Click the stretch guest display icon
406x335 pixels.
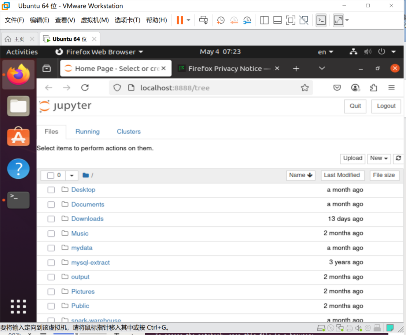coord(339,20)
